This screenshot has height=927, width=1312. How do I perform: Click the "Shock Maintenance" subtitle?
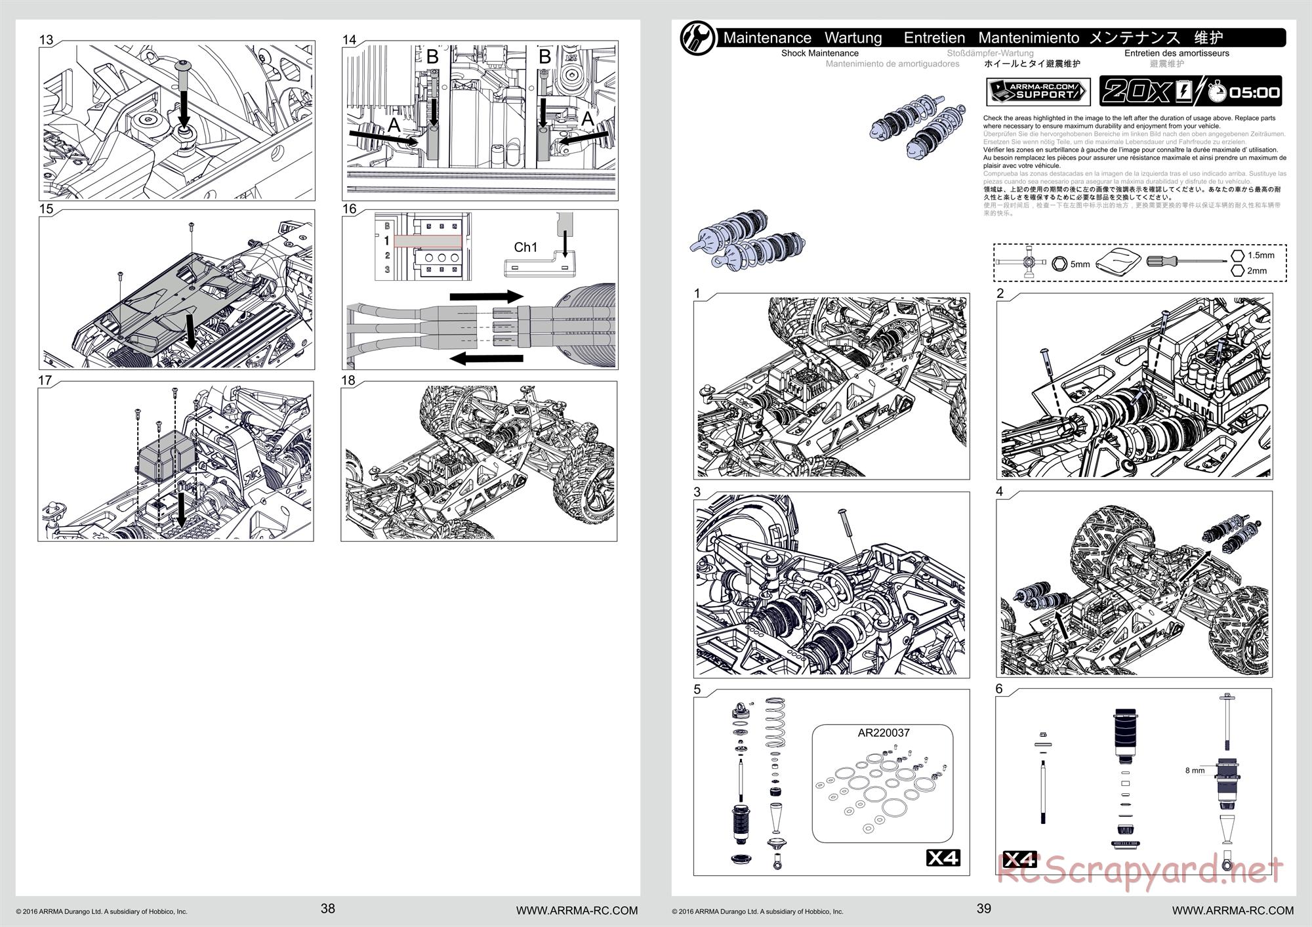pyautogui.click(x=820, y=53)
